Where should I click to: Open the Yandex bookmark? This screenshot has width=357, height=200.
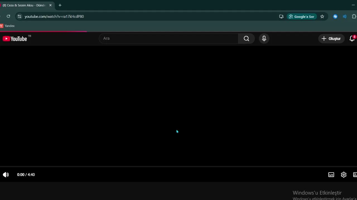[x=8, y=26]
